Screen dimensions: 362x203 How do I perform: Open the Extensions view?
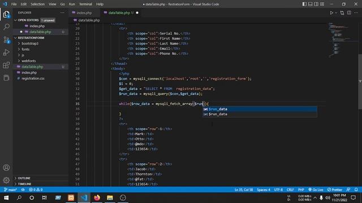pos(6,65)
